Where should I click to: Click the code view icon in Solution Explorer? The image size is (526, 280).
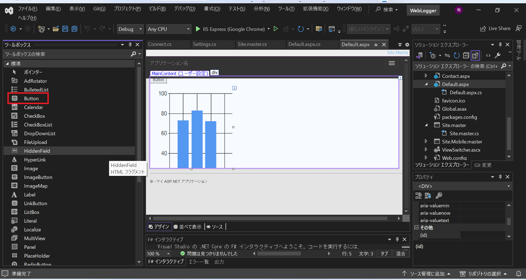pyautogui.click(x=488, y=55)
